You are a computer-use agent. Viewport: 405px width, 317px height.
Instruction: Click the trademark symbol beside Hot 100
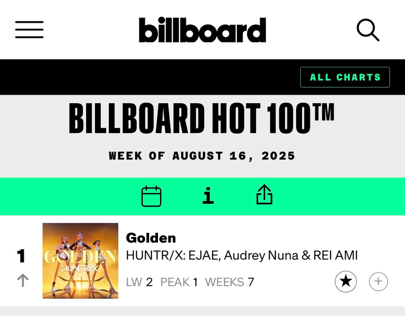click(323, 111)
